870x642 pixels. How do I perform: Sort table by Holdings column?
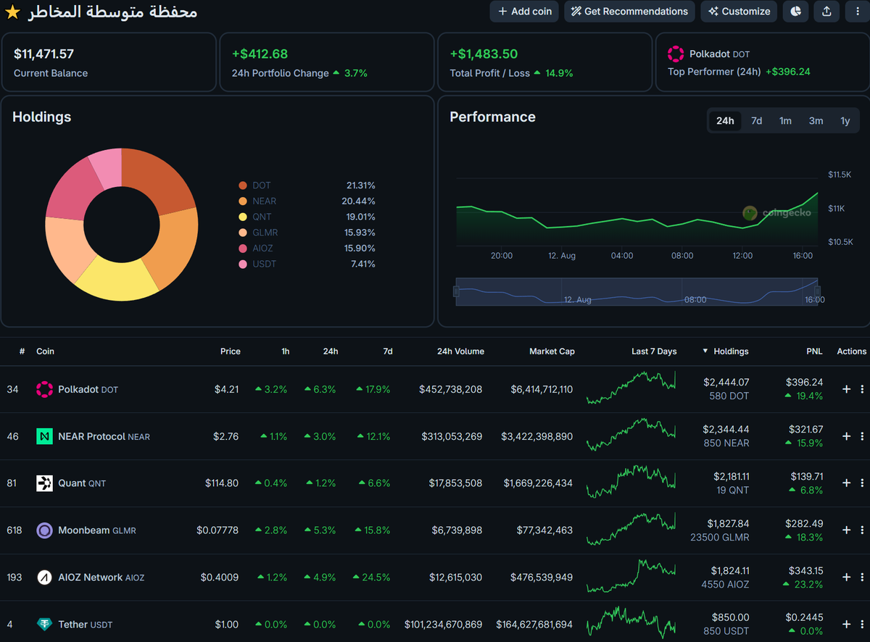point(726,351)
